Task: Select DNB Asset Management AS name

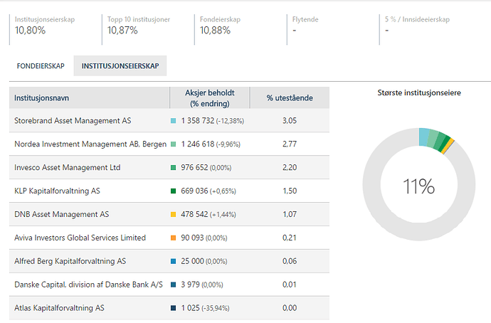Action: pyautogui.click(x=61, y=214)
